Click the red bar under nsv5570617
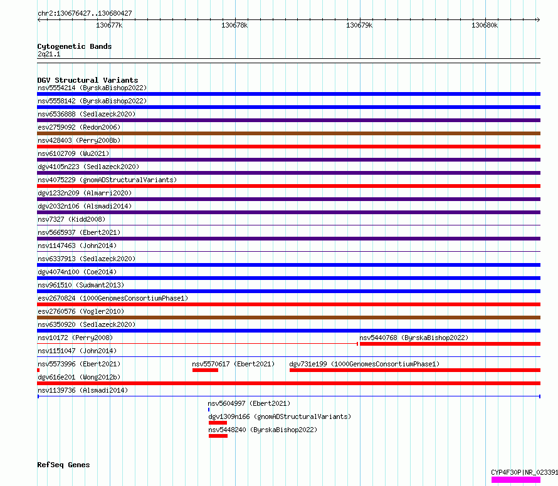Image resolution: width=558 pixels, height=486 pixels. [x=206, y=370]
